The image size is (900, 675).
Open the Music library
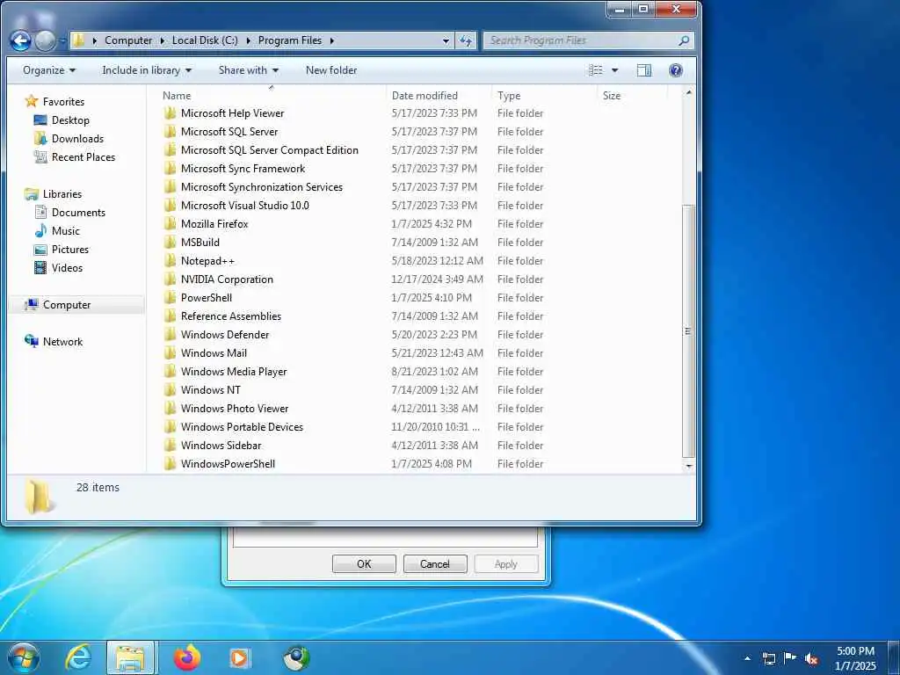pyautogui.click(x=65, y=231)
